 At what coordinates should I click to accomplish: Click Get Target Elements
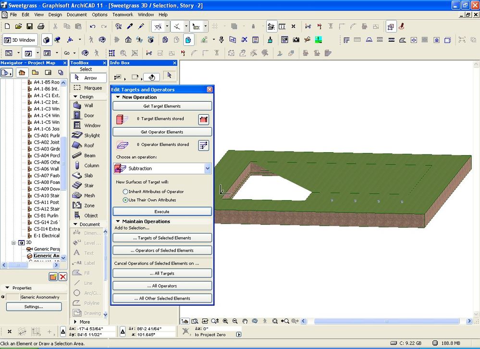(x=161, y=106)
